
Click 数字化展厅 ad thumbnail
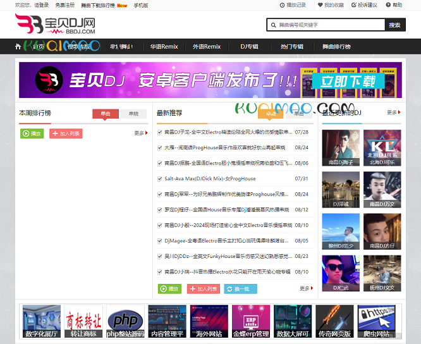[42, 321]
